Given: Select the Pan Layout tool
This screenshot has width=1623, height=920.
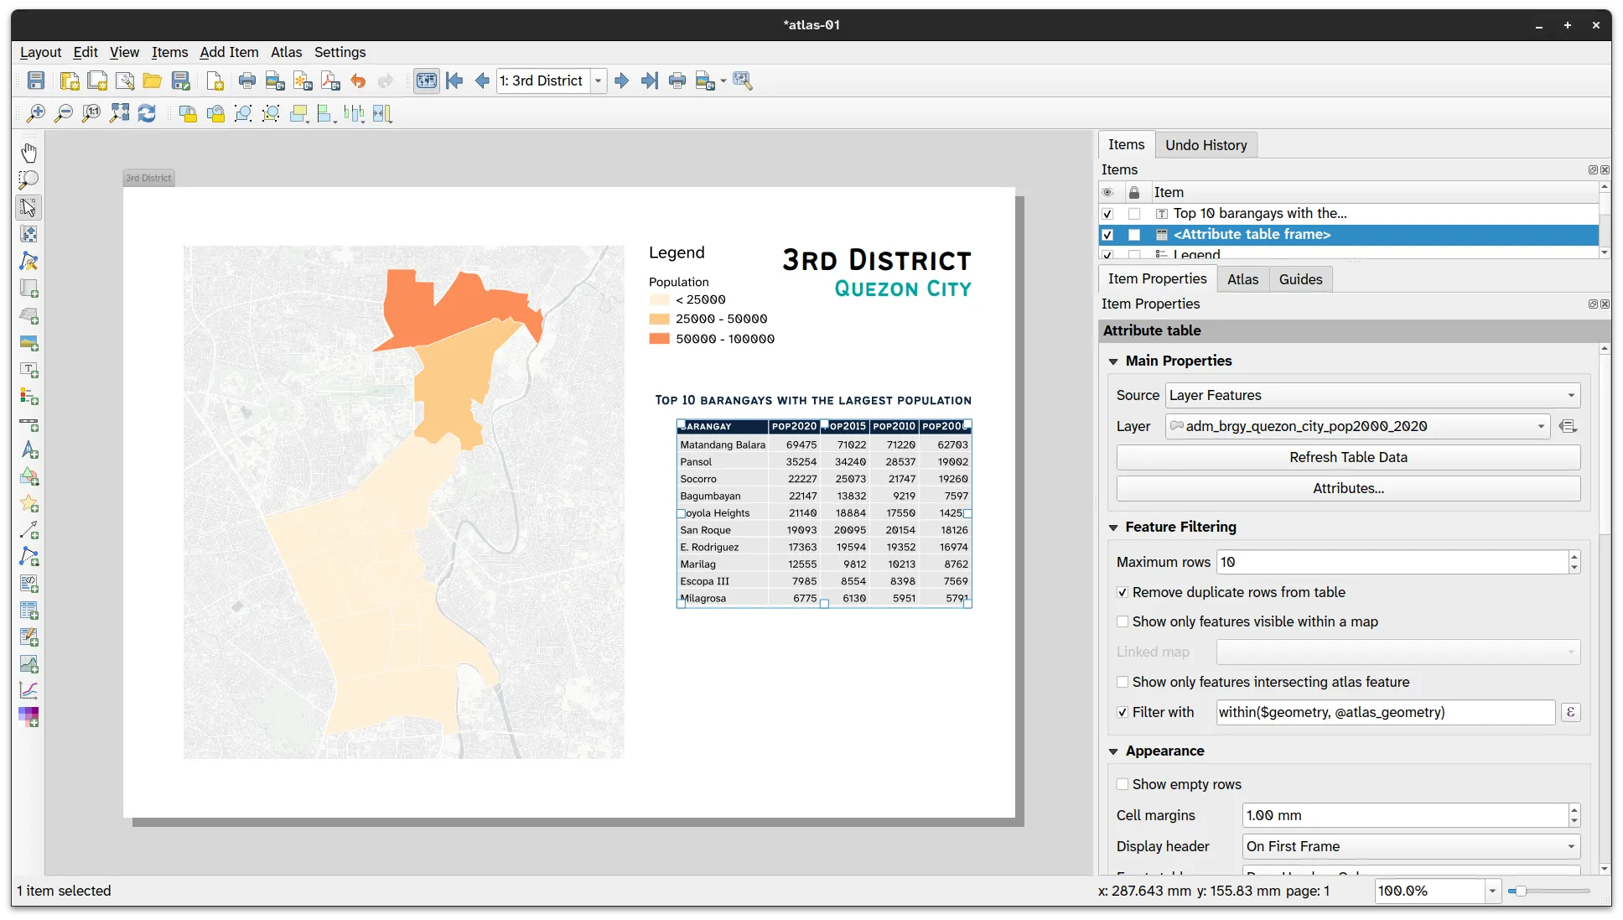Looking at the screenshot, I should point(29,152).
